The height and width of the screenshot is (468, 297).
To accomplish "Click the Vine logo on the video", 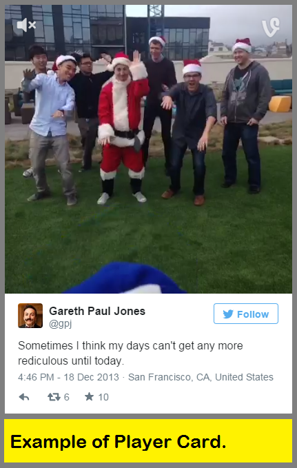I will click(271, 27).
